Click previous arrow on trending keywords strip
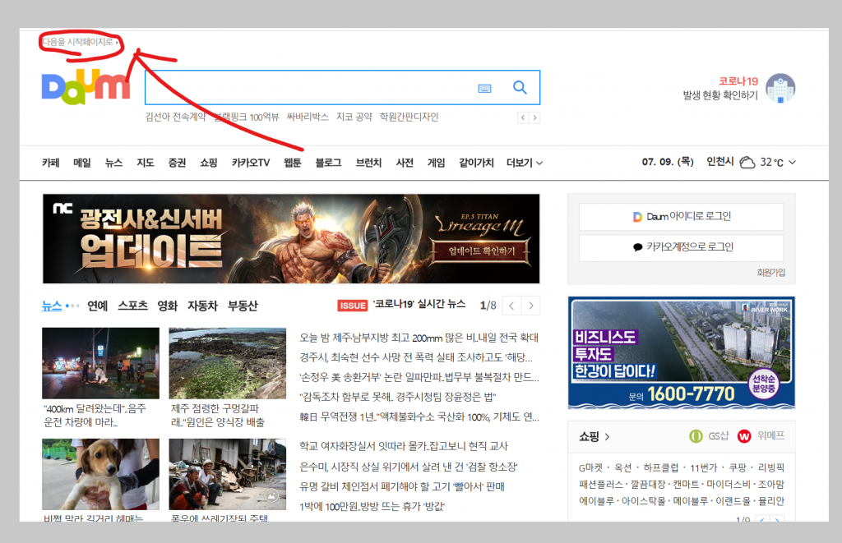The image size is (842, 543). click(523, 117)
